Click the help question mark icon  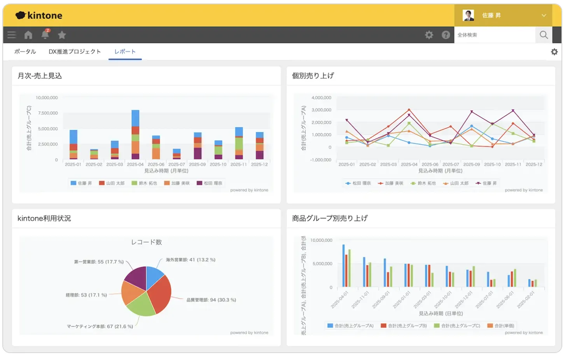click(x=446, y=35)
